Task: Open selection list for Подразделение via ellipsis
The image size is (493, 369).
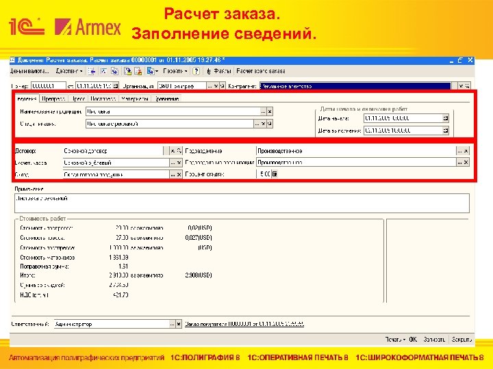Action: 459,151
